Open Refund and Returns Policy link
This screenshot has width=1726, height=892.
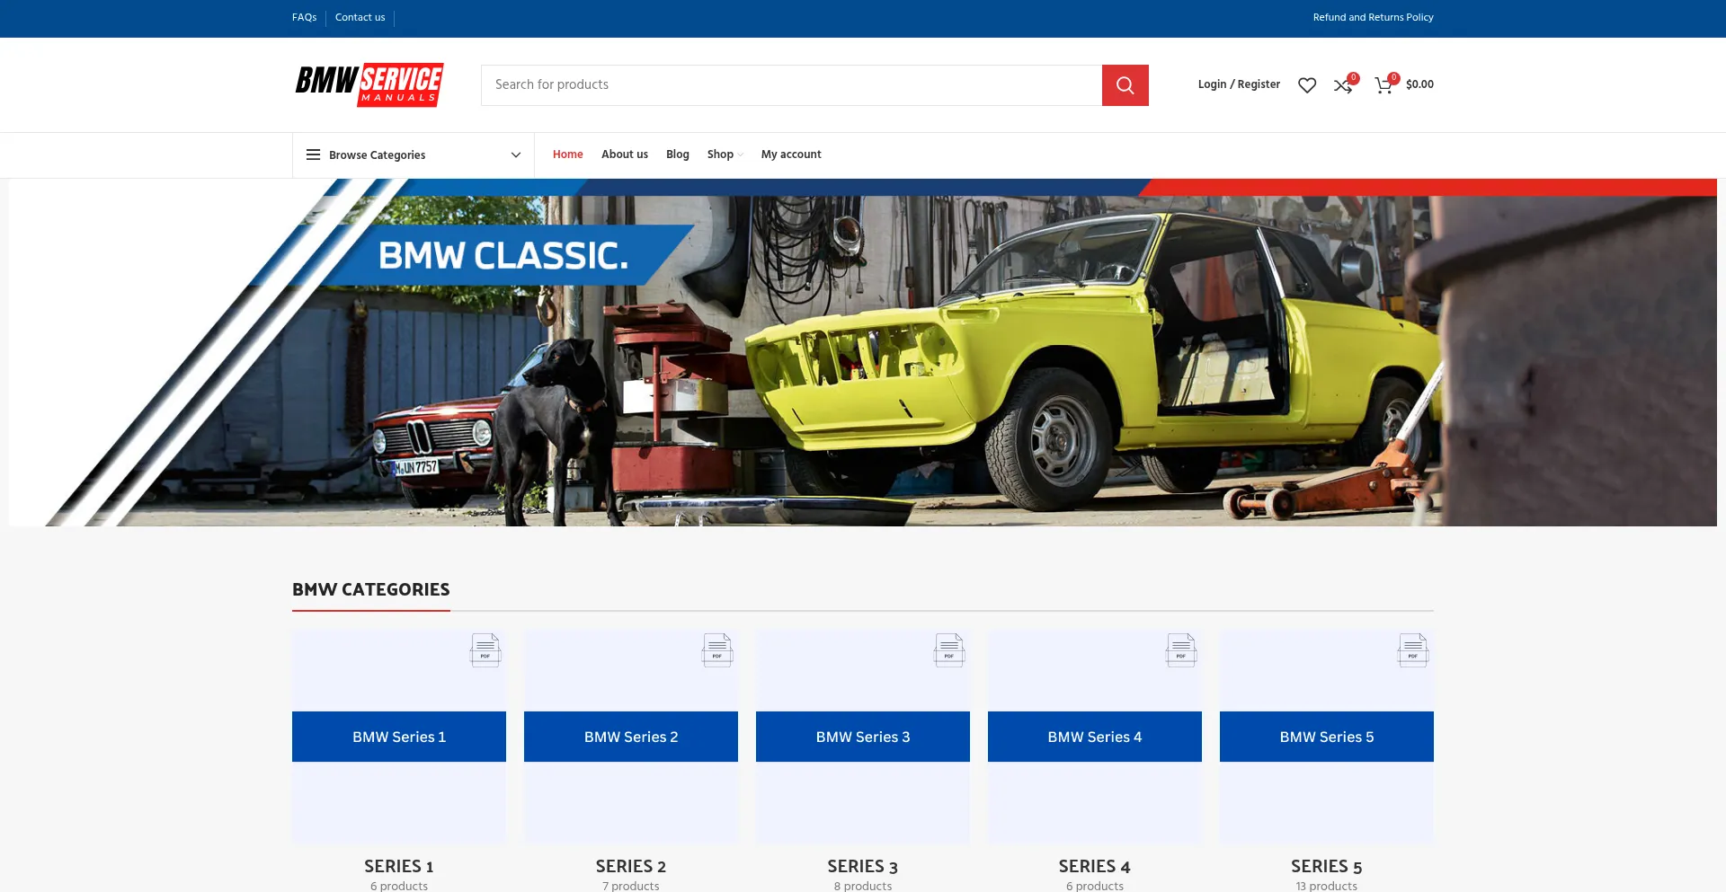[1373, 17]
